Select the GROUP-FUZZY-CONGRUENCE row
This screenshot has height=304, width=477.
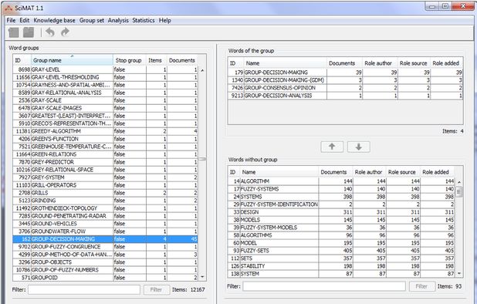(x=105, y=247)
